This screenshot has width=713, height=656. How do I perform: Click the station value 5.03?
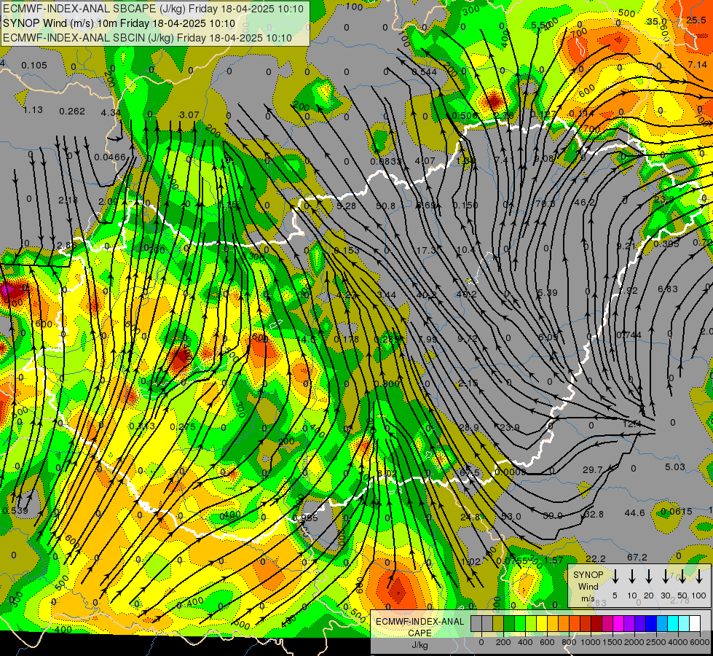pyautogui.click(x=675, y=466)
